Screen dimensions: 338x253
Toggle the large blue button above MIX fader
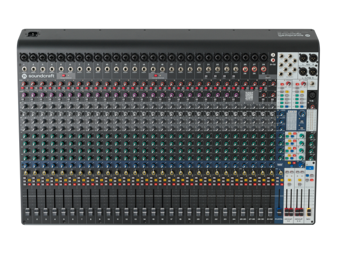click(x=309, y=168)
